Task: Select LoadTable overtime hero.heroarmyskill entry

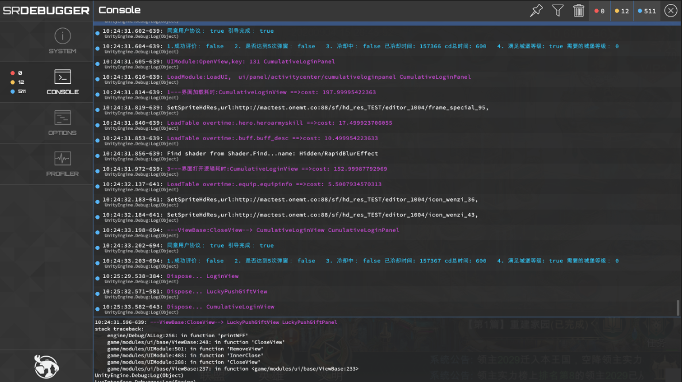Action: point(387,125)
